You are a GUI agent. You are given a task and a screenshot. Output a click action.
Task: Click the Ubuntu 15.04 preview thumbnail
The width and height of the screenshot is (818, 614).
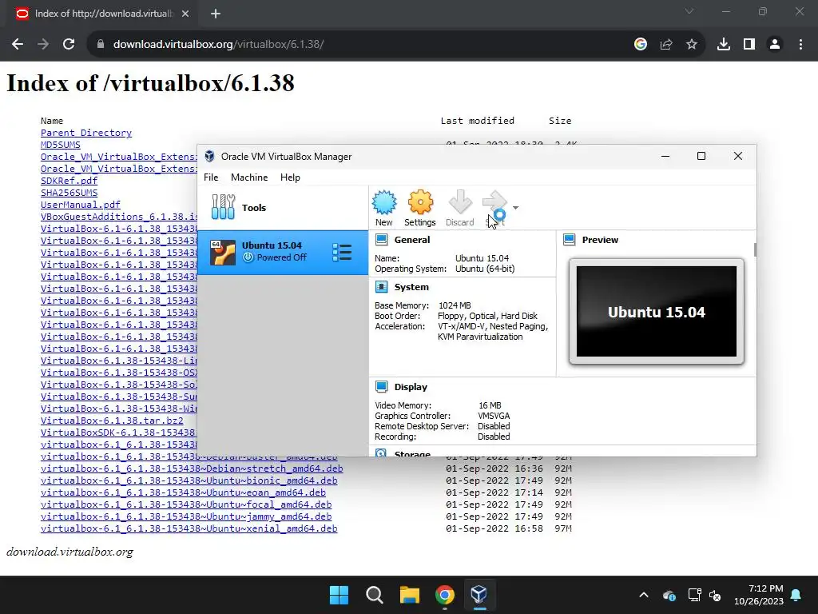(x=657, y=311)
